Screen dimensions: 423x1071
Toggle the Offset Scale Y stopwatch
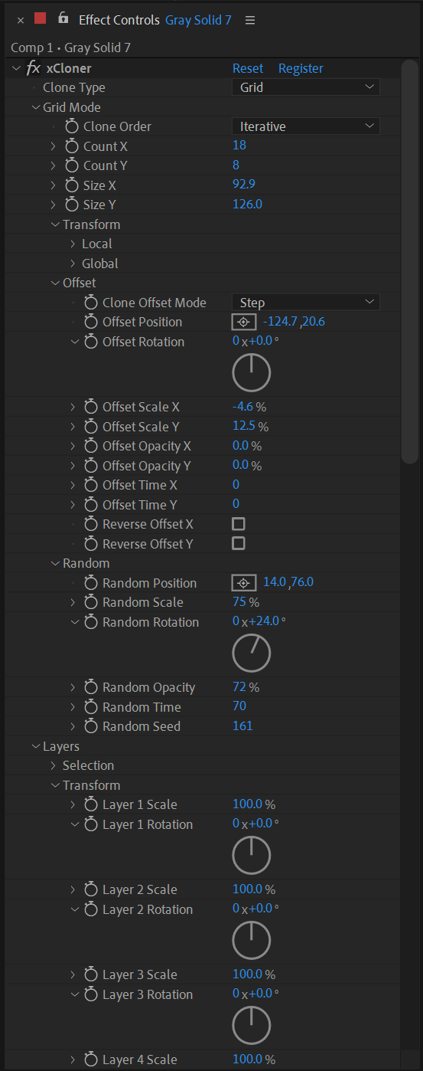[91, 427]
